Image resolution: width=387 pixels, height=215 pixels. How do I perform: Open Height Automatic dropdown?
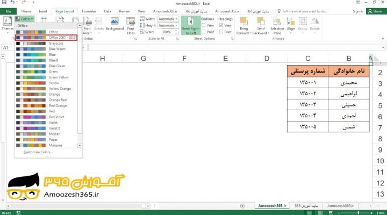[176, 25]
